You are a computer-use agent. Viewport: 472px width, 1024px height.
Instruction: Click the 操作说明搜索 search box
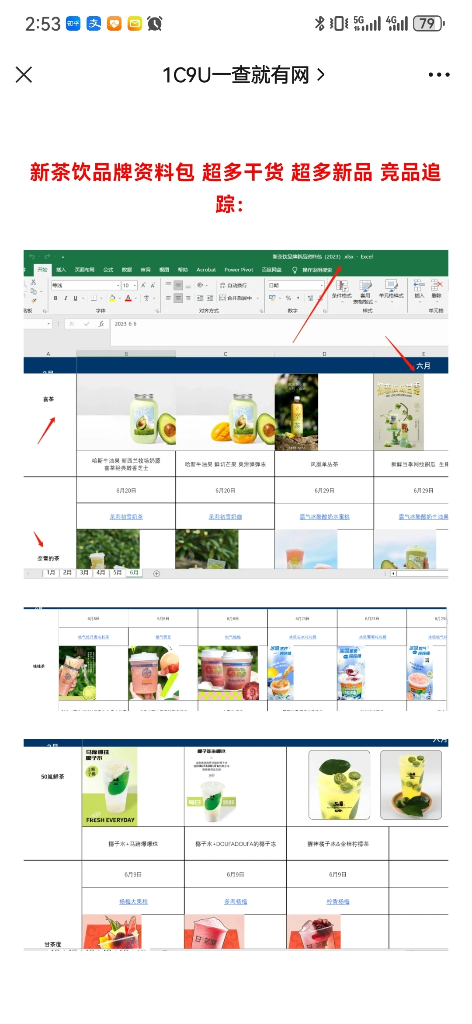tap(312, 270)
